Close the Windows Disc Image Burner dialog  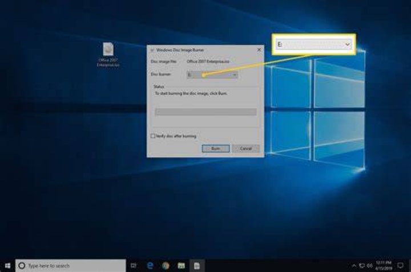tap(259, 50)
